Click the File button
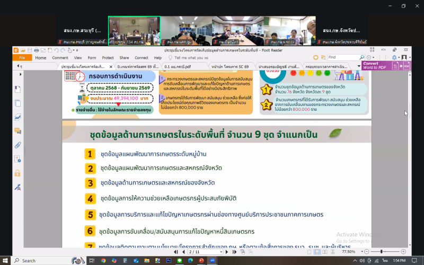 point(22,57)
